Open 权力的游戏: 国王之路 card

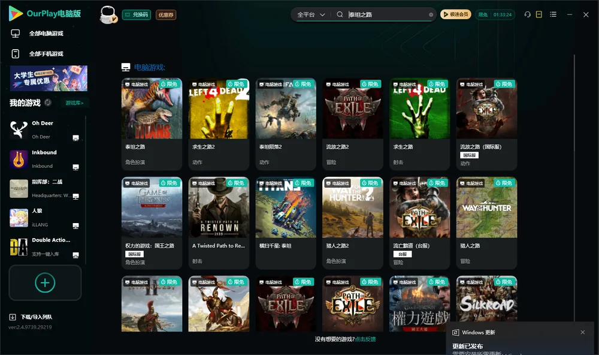pyautogui.click(x=152, y=223)
